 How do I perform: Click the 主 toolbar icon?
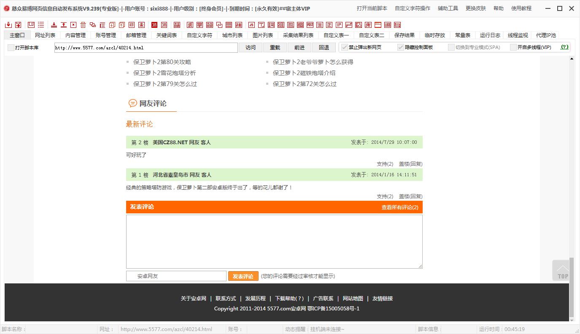(320, 25)
